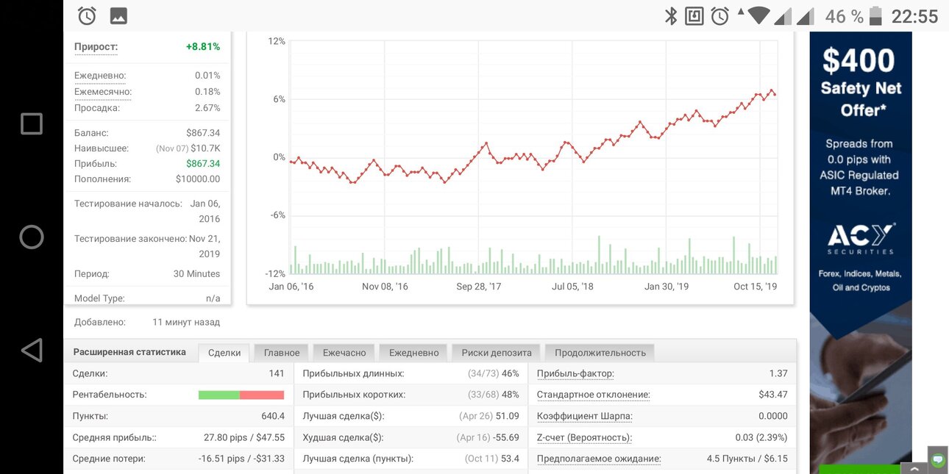Click the Коэффициент Шарпа label
The height and width of the screenshot is (474, 949).
point(585,416)
